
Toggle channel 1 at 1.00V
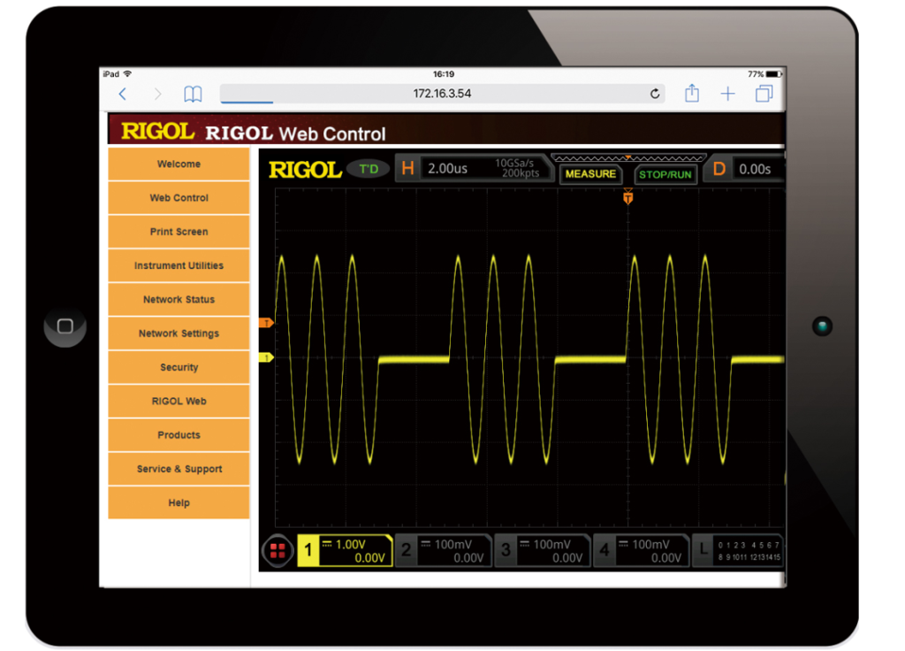pos(345,550)
